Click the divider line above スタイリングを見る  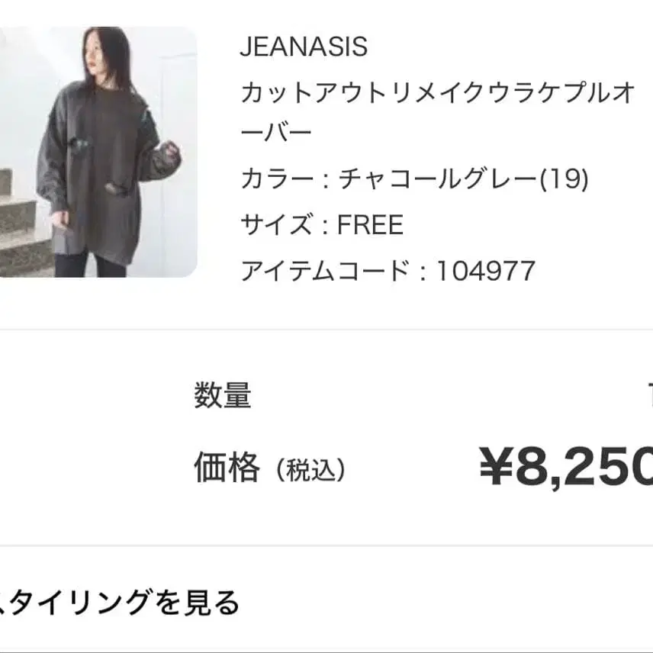pyautogui.click(x=326, y=545)
